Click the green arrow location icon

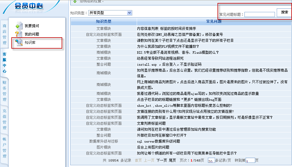point(75,1)
